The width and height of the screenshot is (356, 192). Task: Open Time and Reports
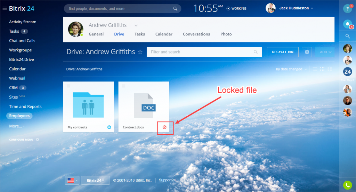25,107
